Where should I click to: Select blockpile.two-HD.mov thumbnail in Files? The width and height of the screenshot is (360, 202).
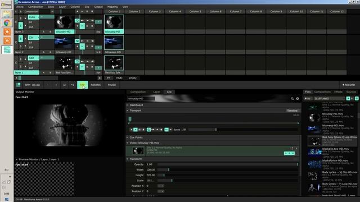click(x=314, y=152)
